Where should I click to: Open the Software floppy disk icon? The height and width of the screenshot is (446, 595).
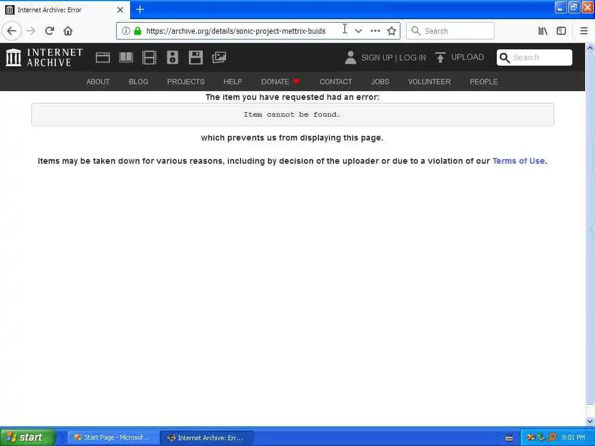[196, 57]
